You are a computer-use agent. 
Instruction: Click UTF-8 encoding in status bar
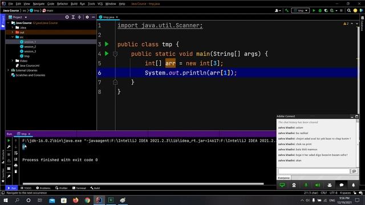[x=334, y=193]
